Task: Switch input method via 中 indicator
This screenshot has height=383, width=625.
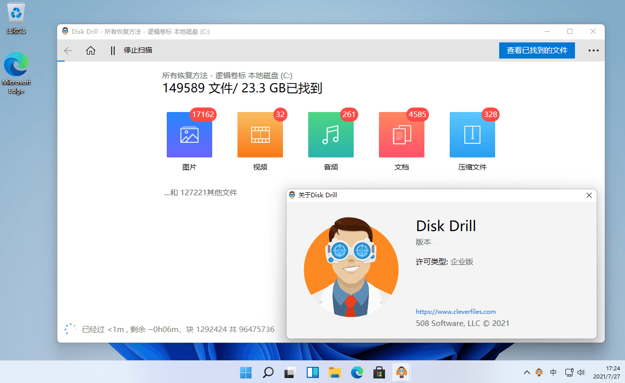Action: [x=554, y=372]
